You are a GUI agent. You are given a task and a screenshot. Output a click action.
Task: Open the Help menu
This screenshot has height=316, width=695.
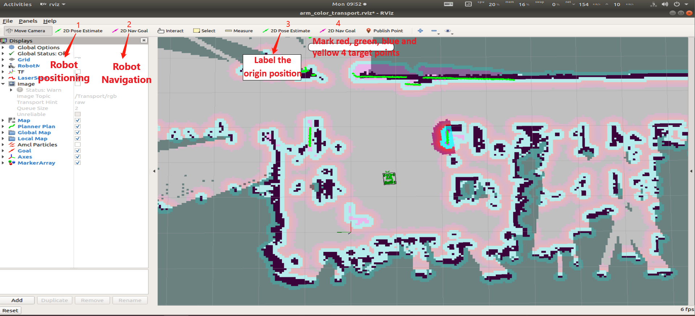50,21
